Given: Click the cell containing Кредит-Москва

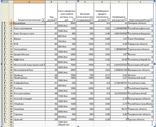Looking at the screenshot, I should [x=29, y=54].
